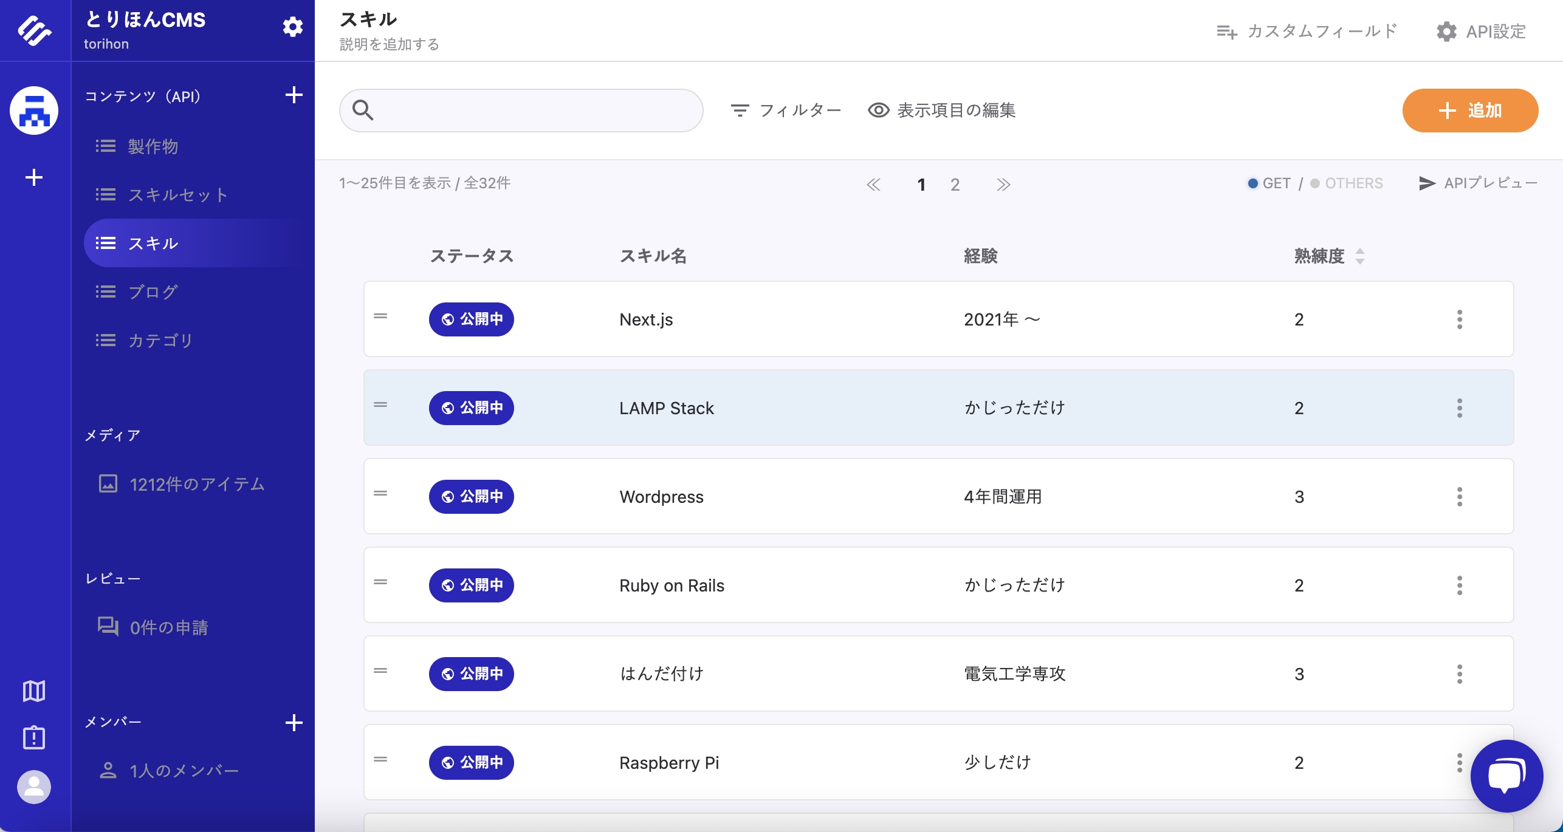Viewport: 1563px width, 832px height.
Task: Open three-dot menu for Next.js row
Action: pos(1459,319)
